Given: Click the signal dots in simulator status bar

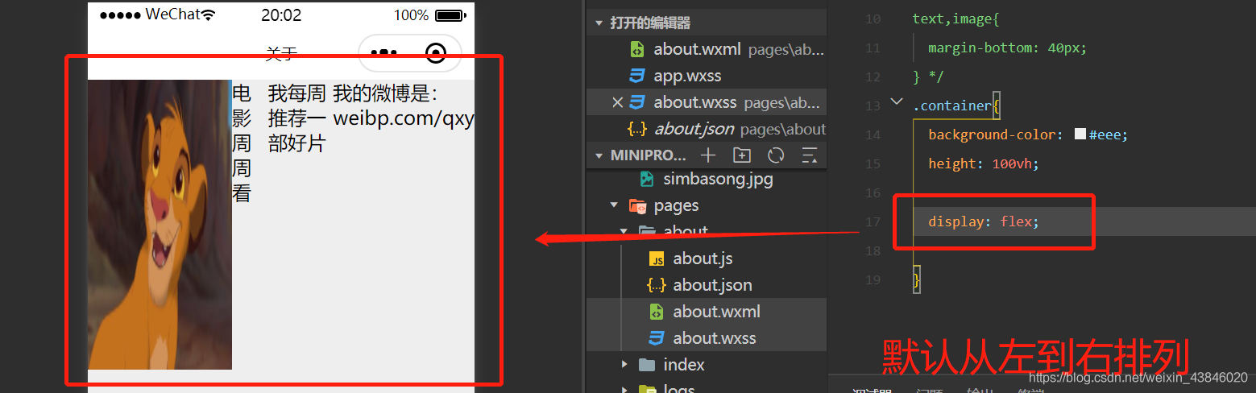Looking at the screenshot, I should point(121,15).
